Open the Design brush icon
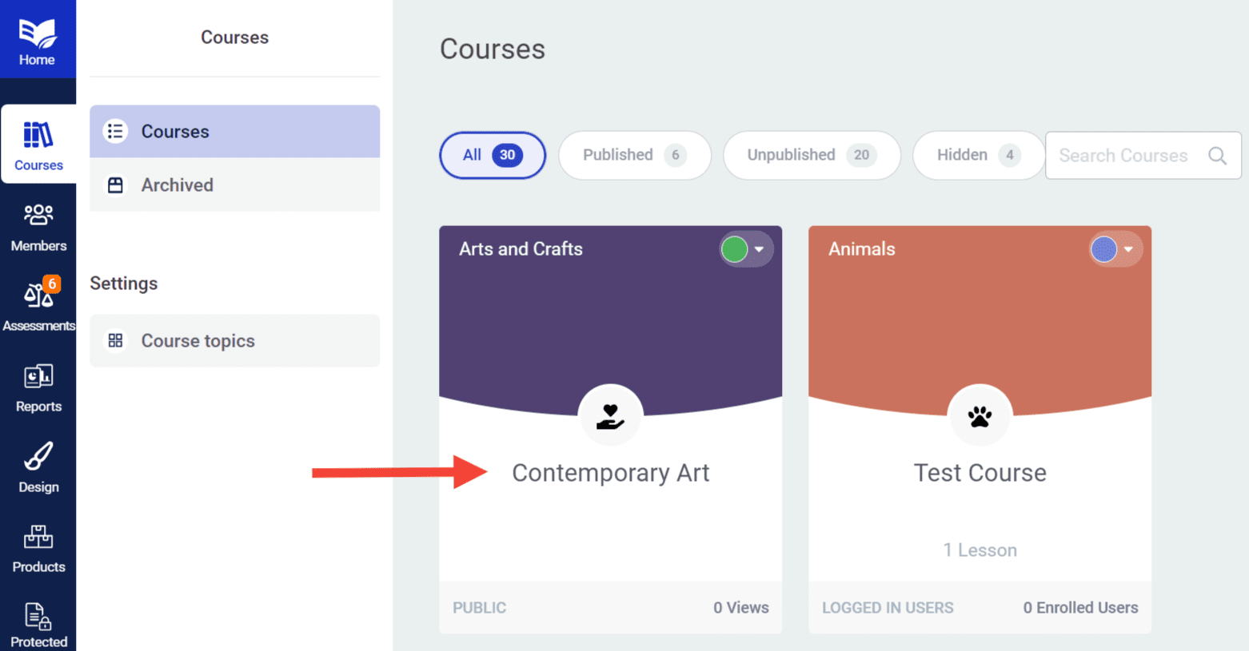 click(38, 456)
